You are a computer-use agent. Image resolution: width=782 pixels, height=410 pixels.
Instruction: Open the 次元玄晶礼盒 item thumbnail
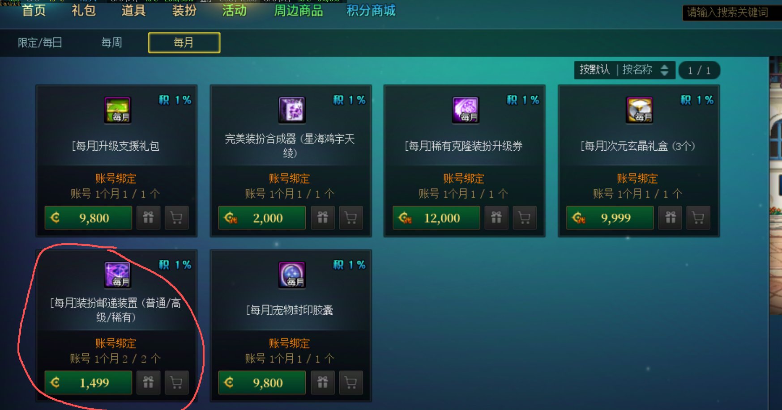click(x=639, y=110)
